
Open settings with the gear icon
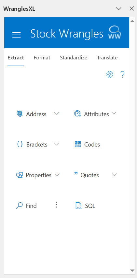click(x=110, y=74)
